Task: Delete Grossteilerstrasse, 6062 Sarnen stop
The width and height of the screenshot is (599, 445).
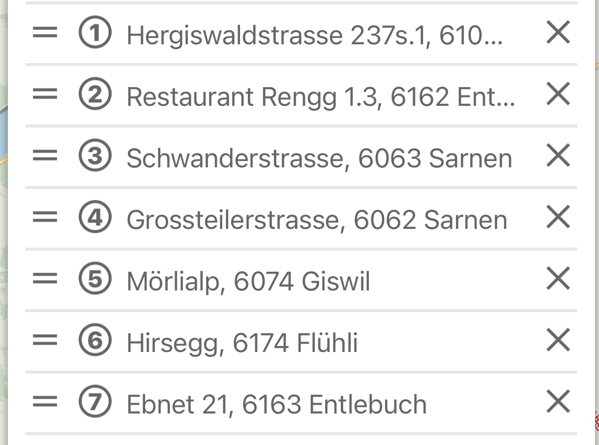Action: (x=558, y=217)
